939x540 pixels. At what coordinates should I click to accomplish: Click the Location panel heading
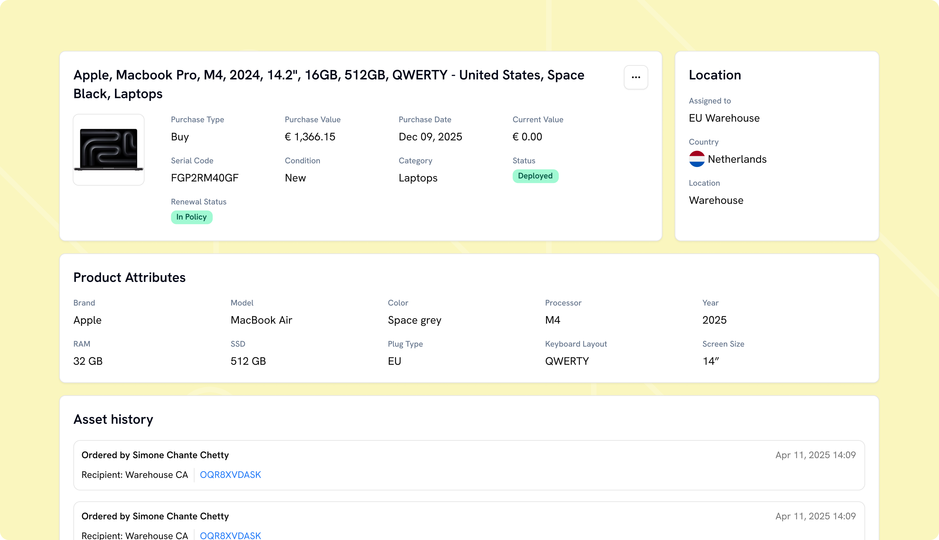715,75
